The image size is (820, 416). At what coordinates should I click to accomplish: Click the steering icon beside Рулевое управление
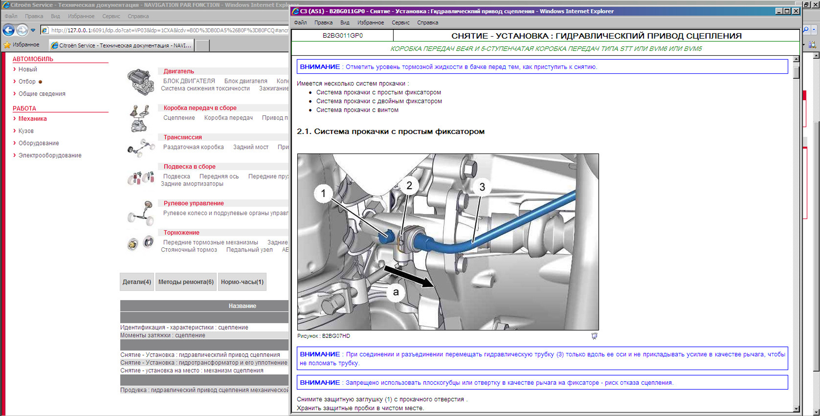(x=141, y=213)
